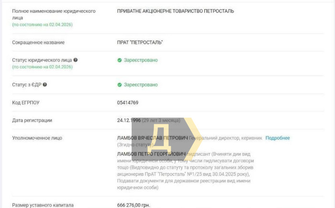This screenshot has height=208, width=335.
Task: Click green checkmark in "Статус з ЄДР" row
Action: [x=120, y=85]
